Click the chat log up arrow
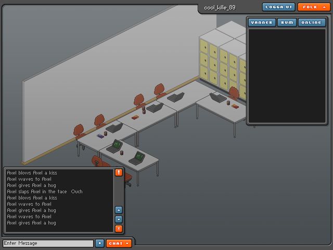The image size is (333, 250). [119, 210]
